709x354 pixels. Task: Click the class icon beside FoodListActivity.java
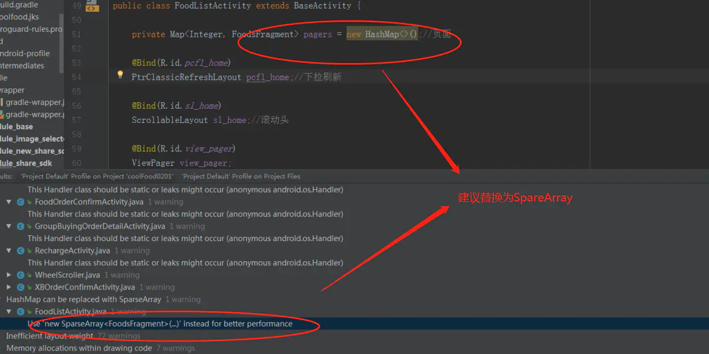(x=21, y=311)
